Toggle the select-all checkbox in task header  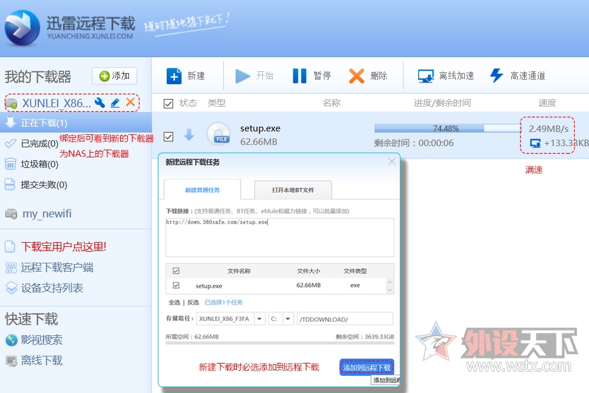coord(168,103)
